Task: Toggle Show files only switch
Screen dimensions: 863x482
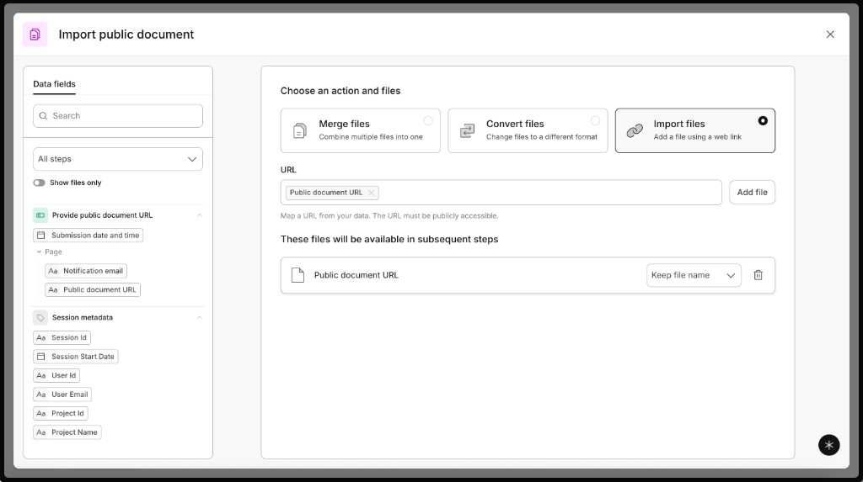Action: pyautogui.click(x=39, y=183)
